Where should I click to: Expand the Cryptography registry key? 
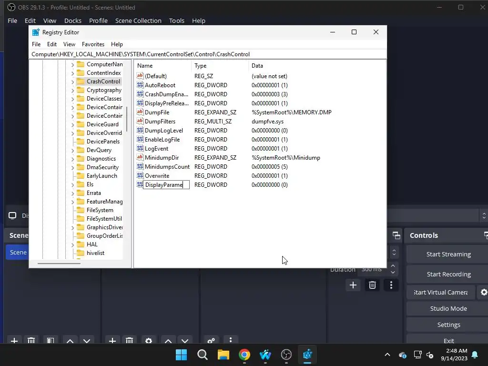coord(72,90)
